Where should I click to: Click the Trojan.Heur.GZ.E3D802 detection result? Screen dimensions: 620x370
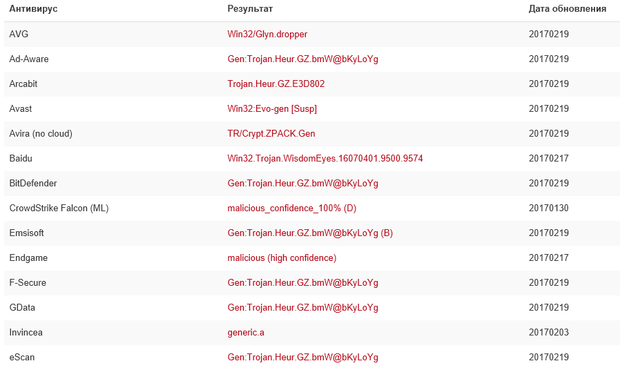tap(275, 84)
